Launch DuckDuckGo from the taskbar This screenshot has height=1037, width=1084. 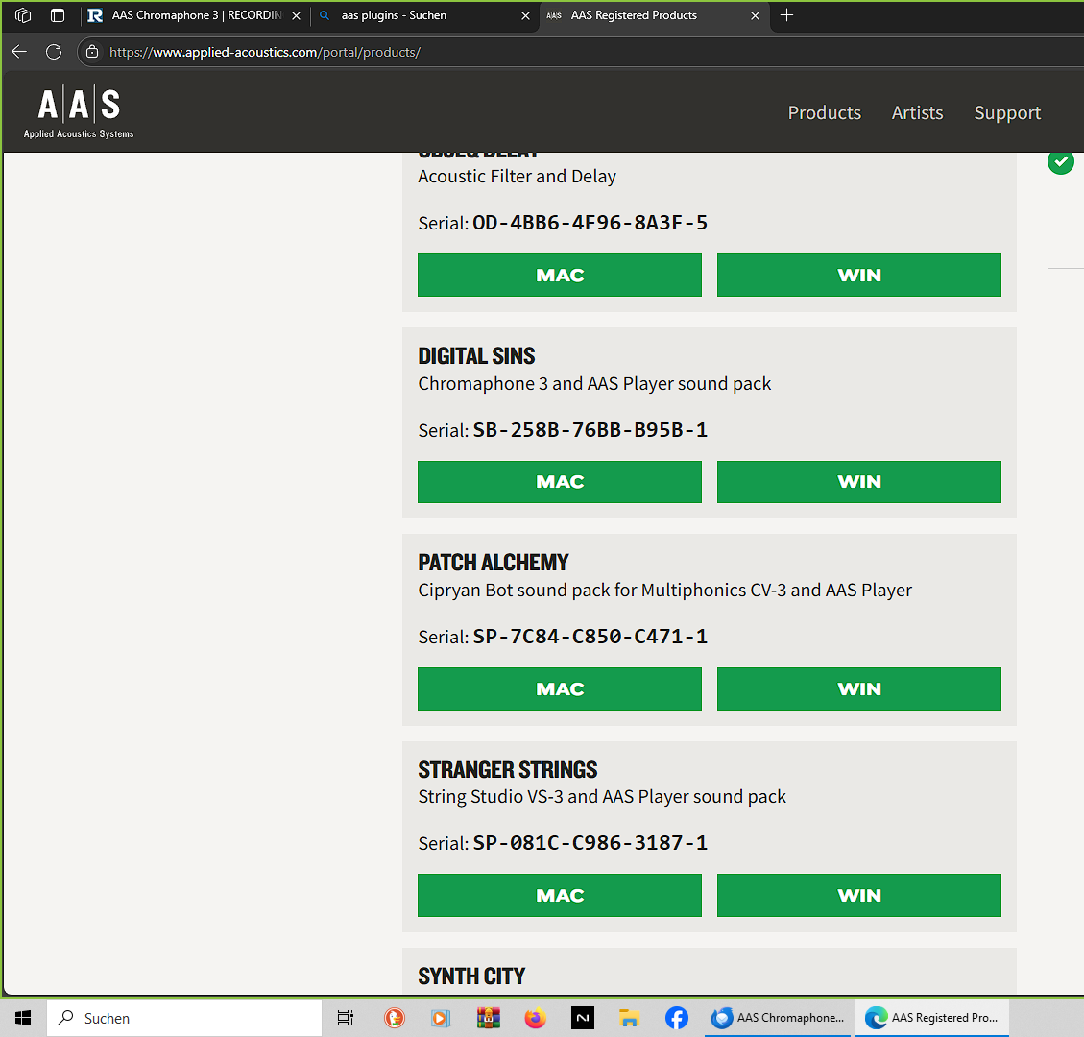[x=394, y=1018]
